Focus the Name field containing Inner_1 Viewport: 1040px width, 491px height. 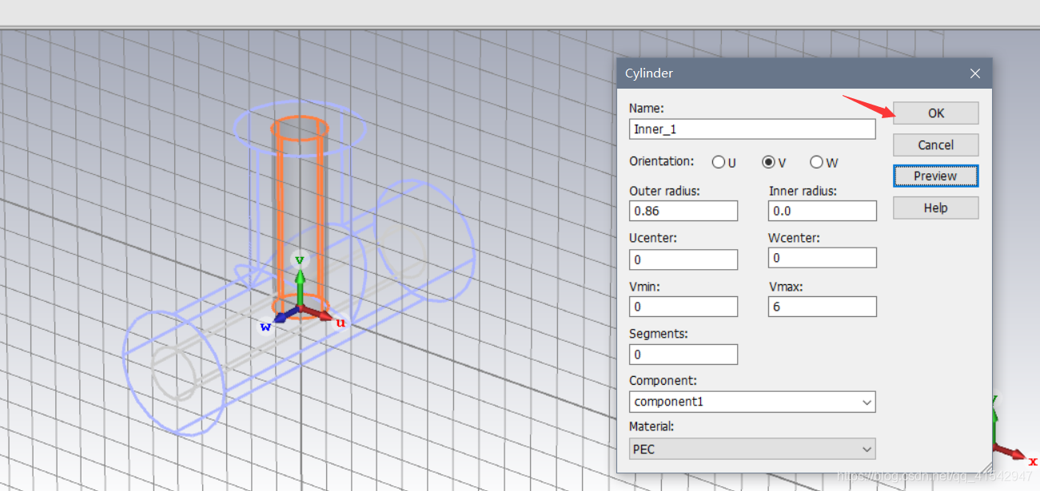[752, 129]
